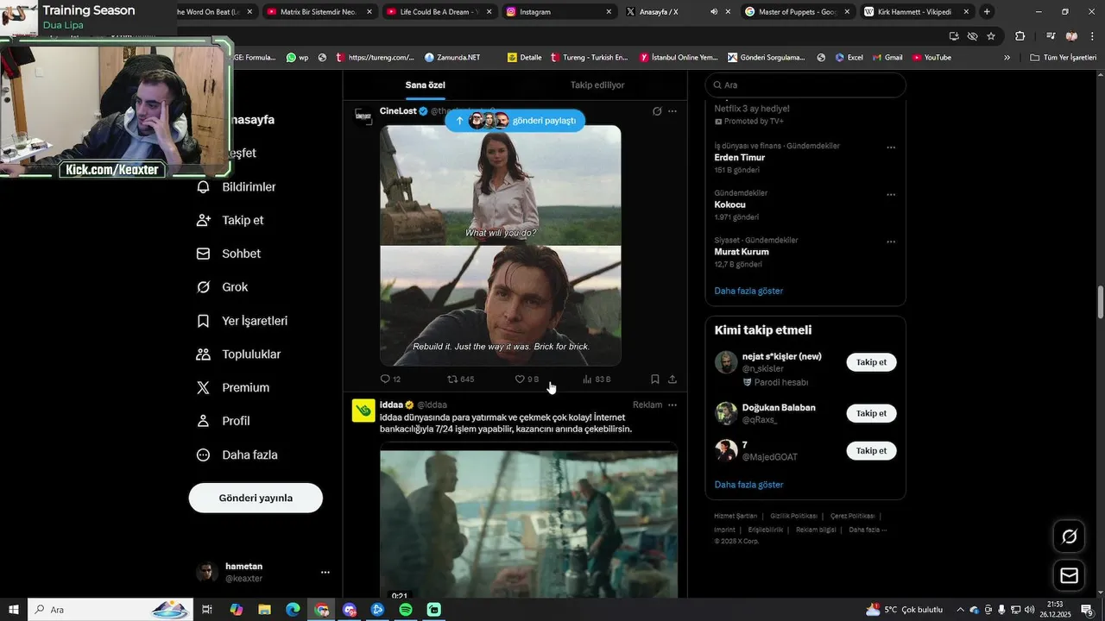Open account menu dots next to hametan

pyautogui.click(x=325, y=572)
